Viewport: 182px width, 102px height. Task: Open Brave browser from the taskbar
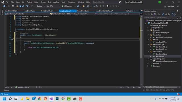[x=45, y=99]
